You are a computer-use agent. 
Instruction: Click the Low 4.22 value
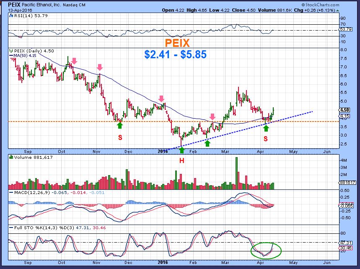tap(219, 10)
